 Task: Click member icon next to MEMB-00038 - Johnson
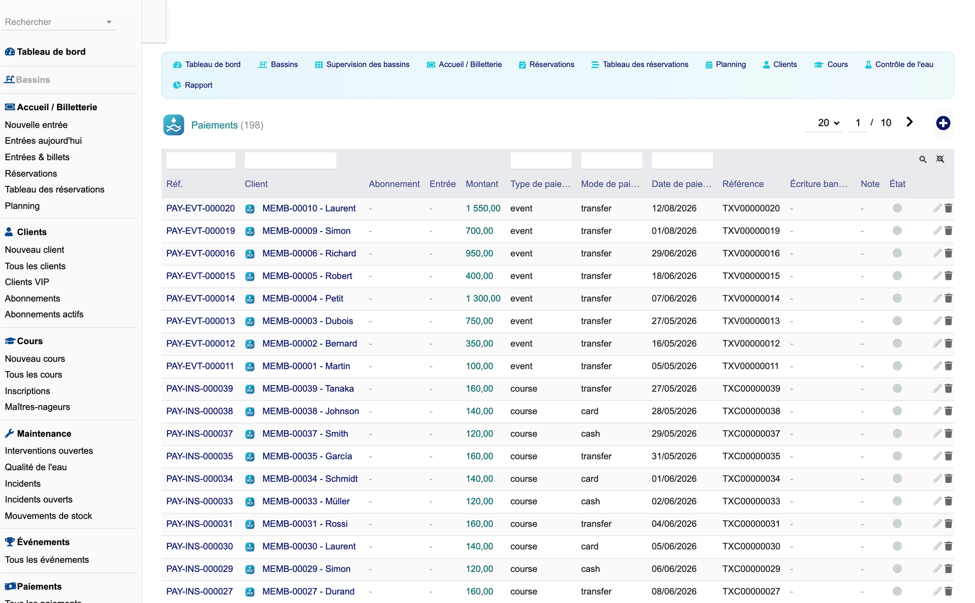coord(250,412)
